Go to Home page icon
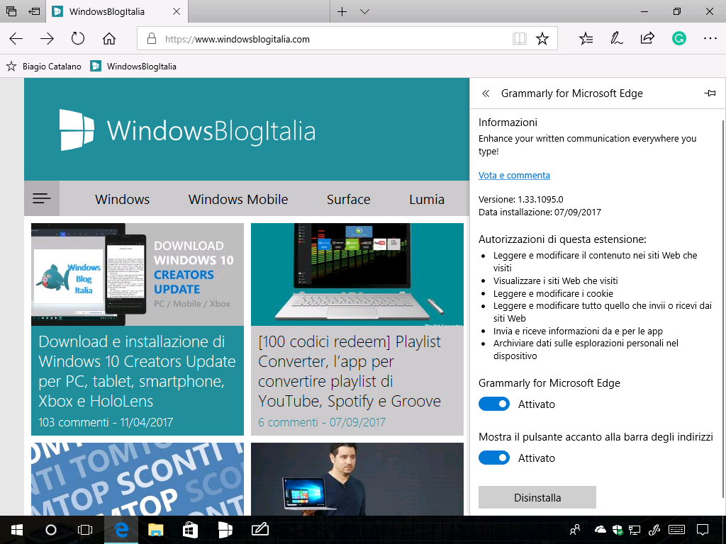This screenshot has height=544, width=726. click(109, 38)
